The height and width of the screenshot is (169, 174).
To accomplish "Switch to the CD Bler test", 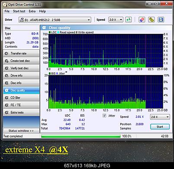I will click(x=21, y=97).
